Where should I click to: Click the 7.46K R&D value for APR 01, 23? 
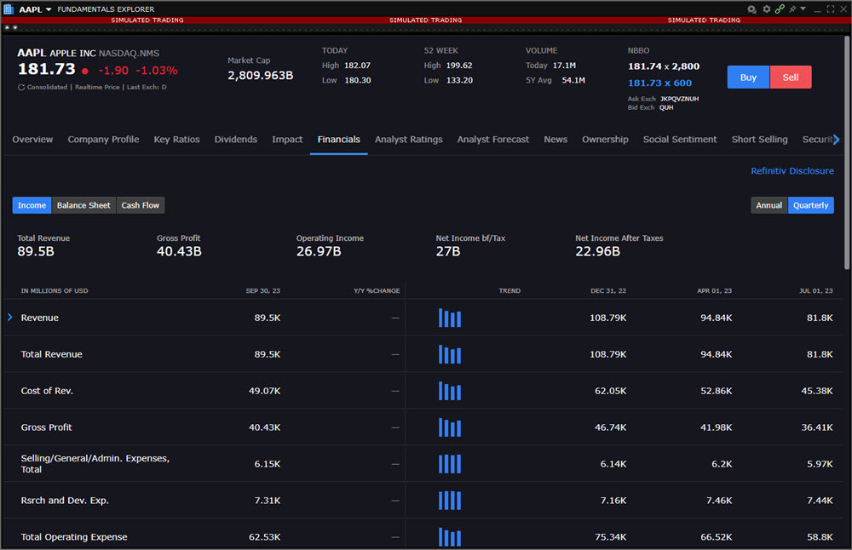[x=719, y=501]
